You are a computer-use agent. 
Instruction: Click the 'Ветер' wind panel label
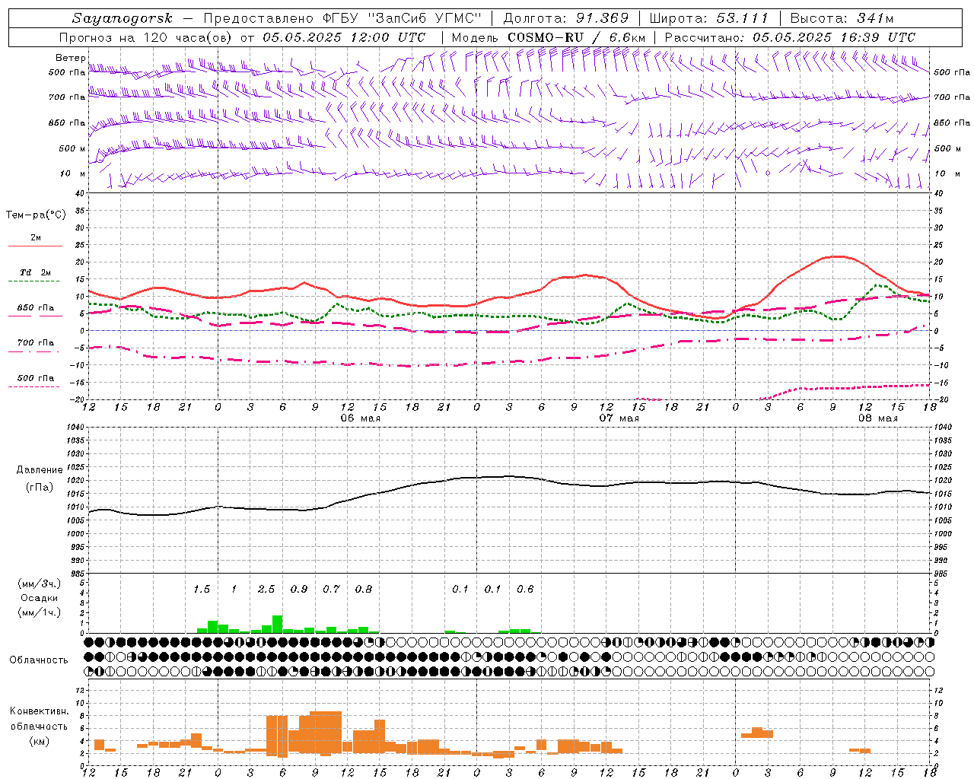70,58
